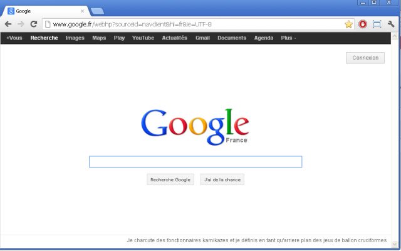Open Maps in the Google bar
401x251 pixels.
click(99, 38)
